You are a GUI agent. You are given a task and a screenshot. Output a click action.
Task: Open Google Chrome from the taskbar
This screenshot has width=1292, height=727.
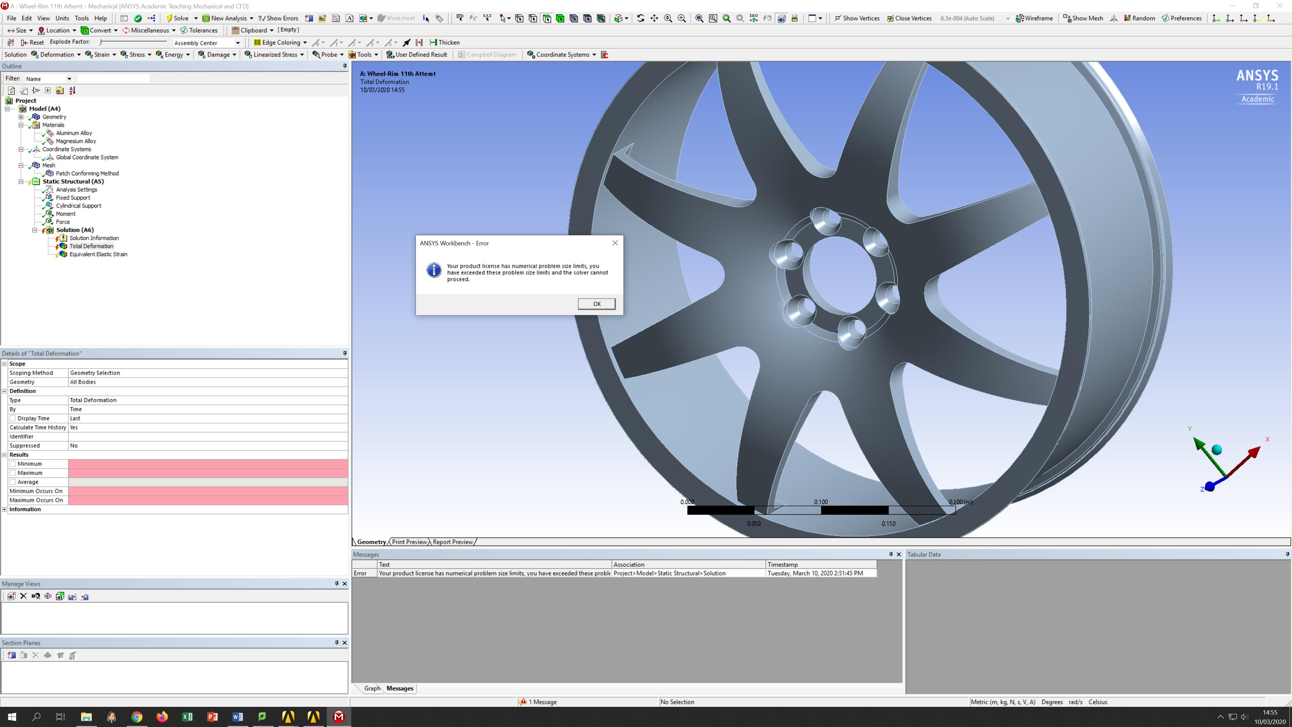click(x=136, y=717)
